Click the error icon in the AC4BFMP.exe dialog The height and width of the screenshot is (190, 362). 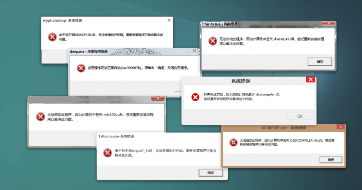(233, 142)
